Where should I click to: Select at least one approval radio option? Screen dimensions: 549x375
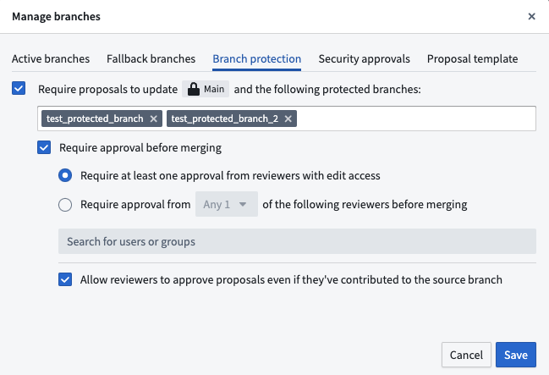[65, 175]
